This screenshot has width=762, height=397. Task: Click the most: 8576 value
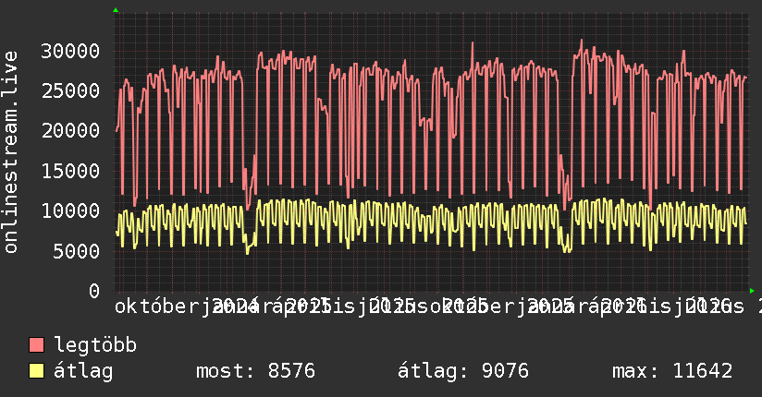(255, 371)
